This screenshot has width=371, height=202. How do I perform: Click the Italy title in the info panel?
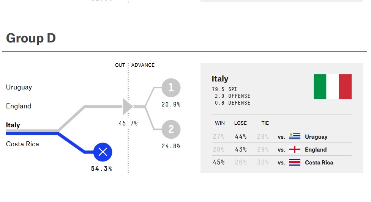[x=220, y=79]
